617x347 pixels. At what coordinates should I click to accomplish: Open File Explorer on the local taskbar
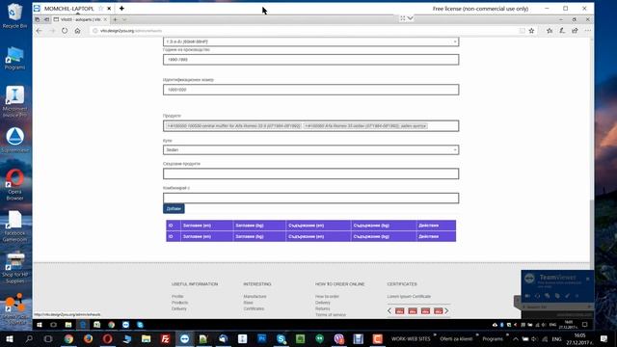pos(146,338)
